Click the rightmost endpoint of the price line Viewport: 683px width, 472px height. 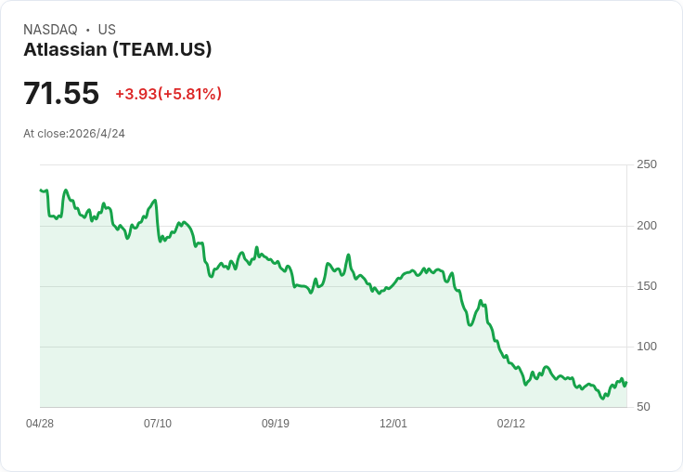[x=626, y=382]
